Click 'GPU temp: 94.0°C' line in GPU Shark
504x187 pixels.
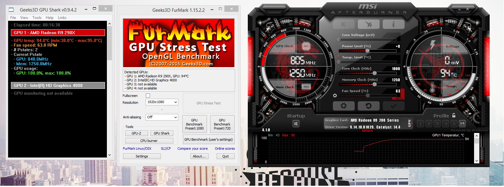pyautogui.click(x=56, y=40)
